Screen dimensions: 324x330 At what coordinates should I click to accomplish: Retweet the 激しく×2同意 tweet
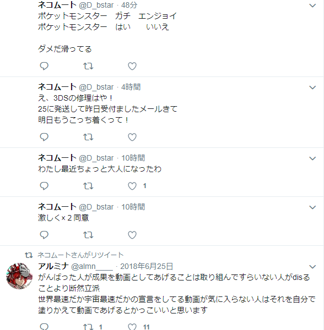(x=88, y=235)
